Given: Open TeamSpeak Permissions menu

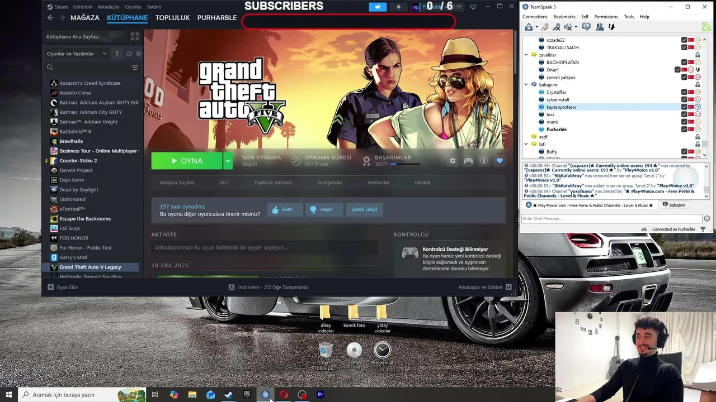Looking at the screenshot, I should click(x=606, y=17).
